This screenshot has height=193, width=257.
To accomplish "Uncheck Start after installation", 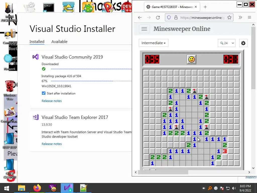I will tap(44, 93).
